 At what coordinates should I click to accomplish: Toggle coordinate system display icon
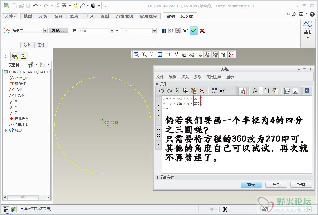click(215, 54)
